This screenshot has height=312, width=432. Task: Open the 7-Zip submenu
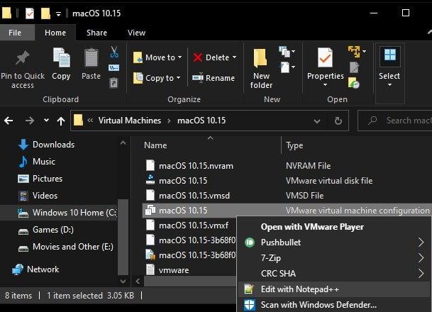click(333, 258)
